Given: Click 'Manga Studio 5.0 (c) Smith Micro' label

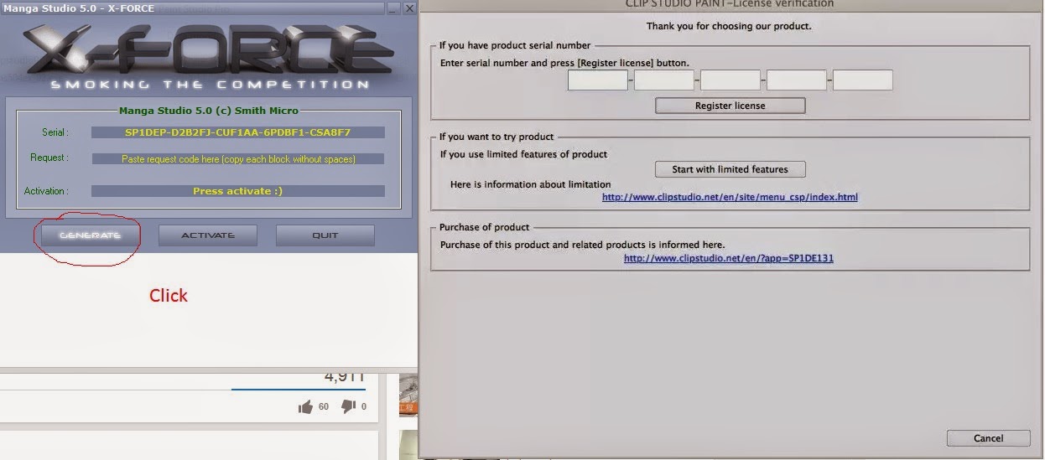Looking at the screenshot, I should (209, 110).
